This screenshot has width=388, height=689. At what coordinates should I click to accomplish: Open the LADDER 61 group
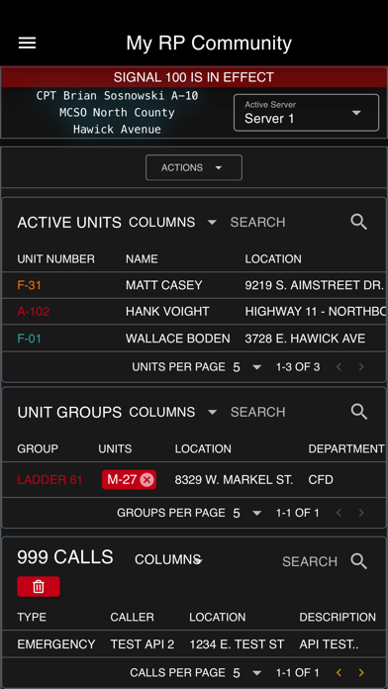49,480
